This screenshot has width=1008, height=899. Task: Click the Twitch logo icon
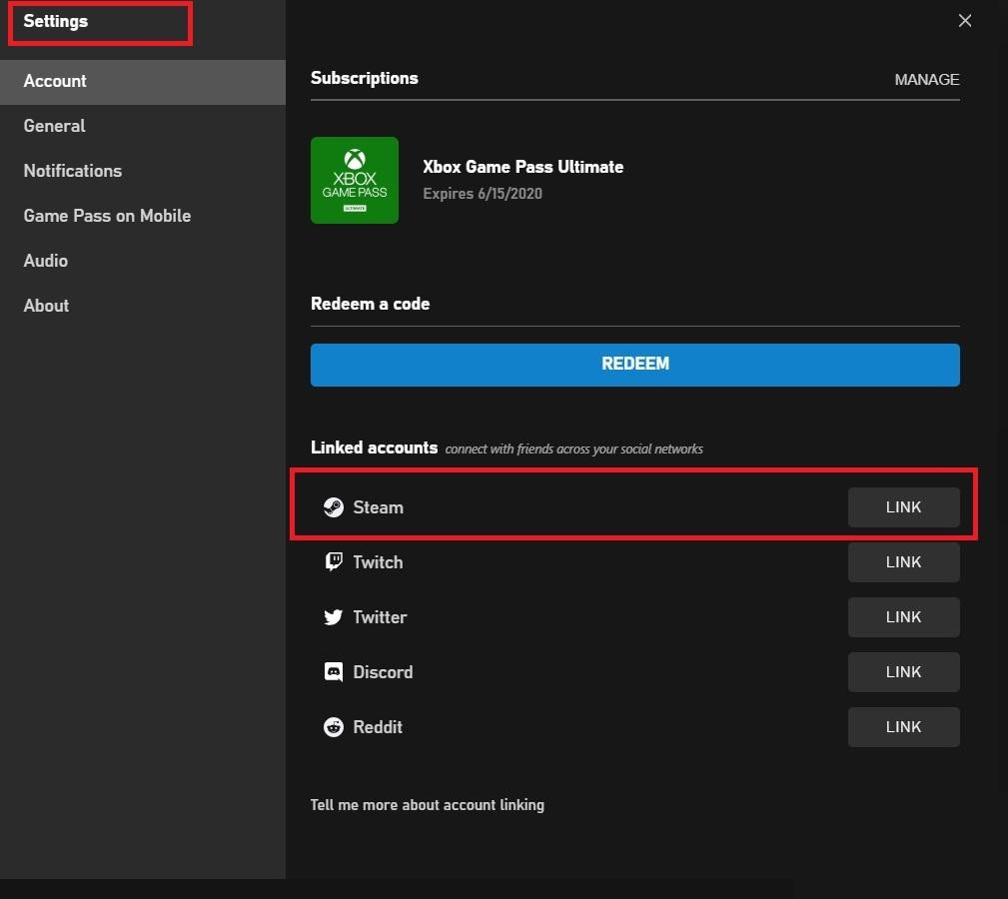click(333, 562)
